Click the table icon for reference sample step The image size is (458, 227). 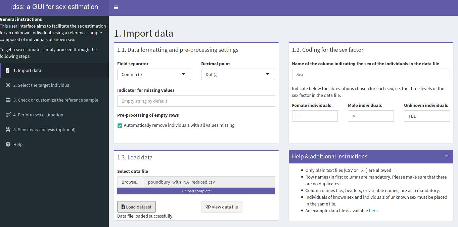pyautogui.click(x=8, y=100)
